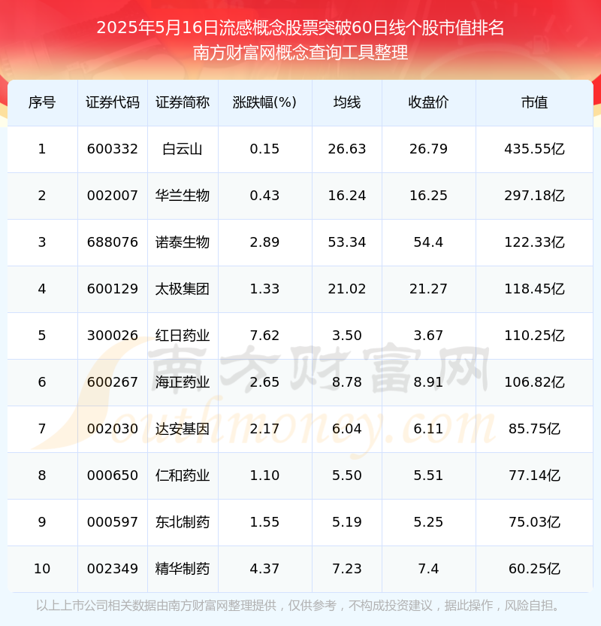Click the title line starting 2025年5月16日
This screenshot has height=626, width=601.
tap(300, 28)
